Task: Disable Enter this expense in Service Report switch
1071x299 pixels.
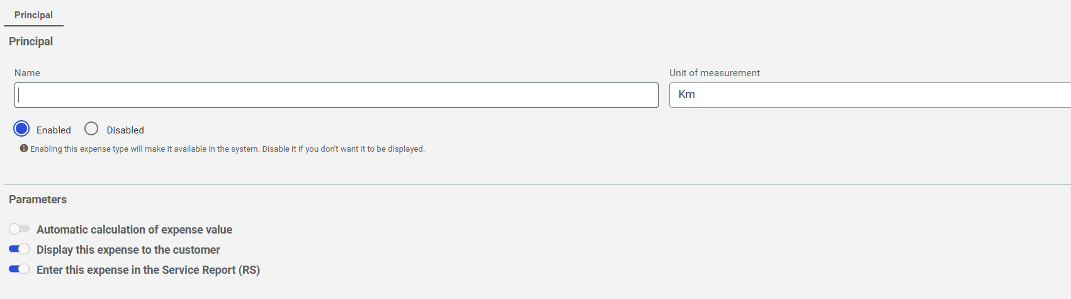Action: click(x=19, y=269)
